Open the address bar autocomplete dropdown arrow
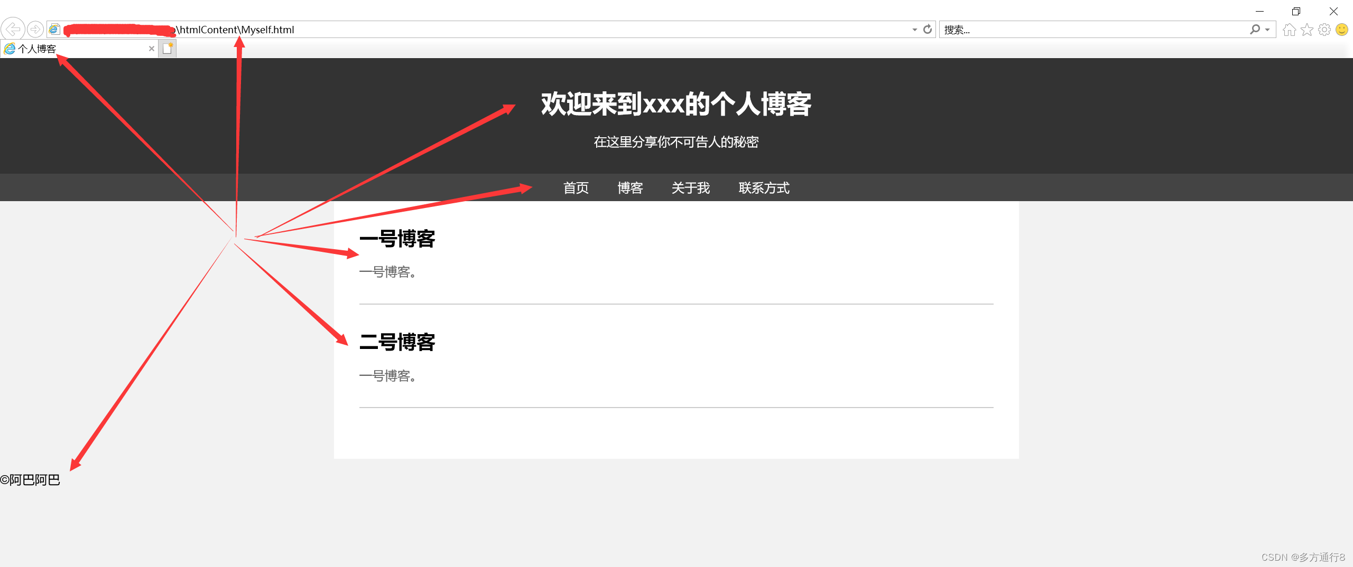Screen dimensions: 1353x567 click(x=915, y=30)
